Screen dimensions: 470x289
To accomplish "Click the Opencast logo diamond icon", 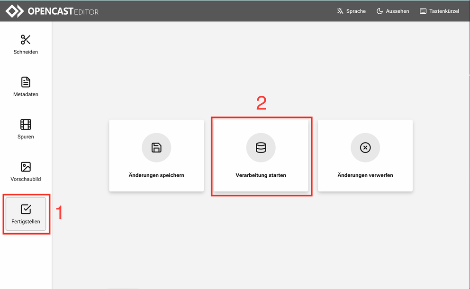I will pos(14,11).
